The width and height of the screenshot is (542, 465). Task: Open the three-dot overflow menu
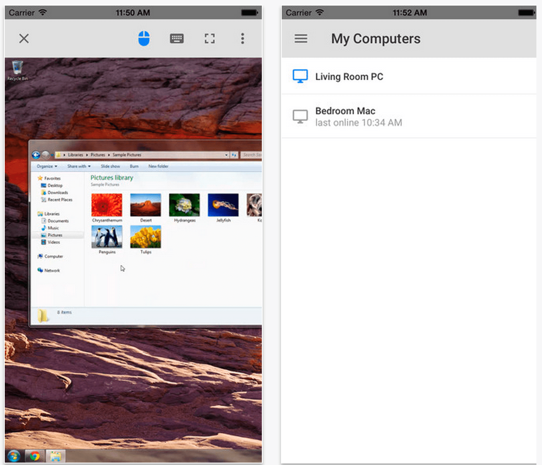(x=242, y=38)
